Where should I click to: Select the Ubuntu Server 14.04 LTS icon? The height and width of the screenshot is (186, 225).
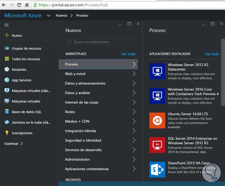pos(157,120)
